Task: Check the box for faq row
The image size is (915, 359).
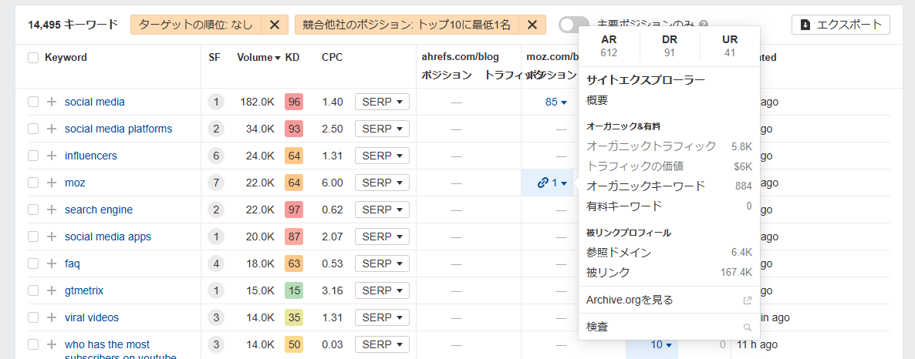Action: tap(33, 263)
